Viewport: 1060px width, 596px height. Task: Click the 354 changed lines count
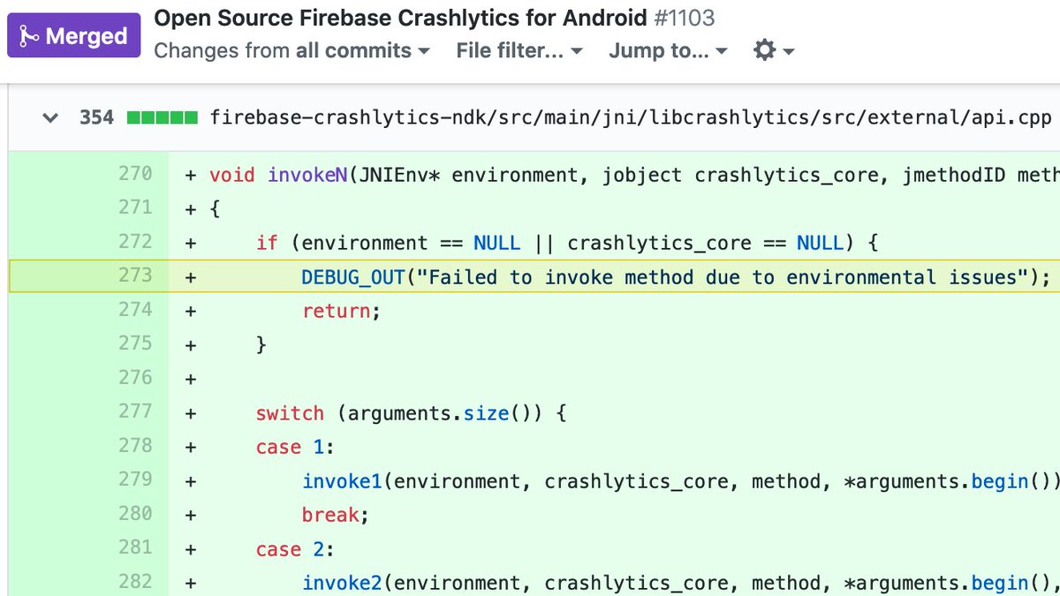[96, 117]
